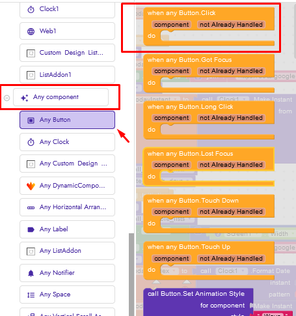Click the Any Notifier bell icon
This screenshot has width=296, height=316.
click(31, 273)
